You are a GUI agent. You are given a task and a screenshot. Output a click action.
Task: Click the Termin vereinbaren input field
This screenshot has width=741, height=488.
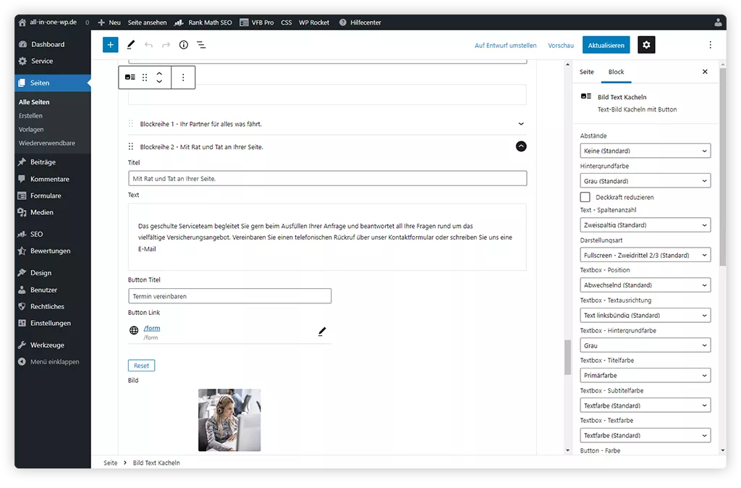[x=228, y=295]
